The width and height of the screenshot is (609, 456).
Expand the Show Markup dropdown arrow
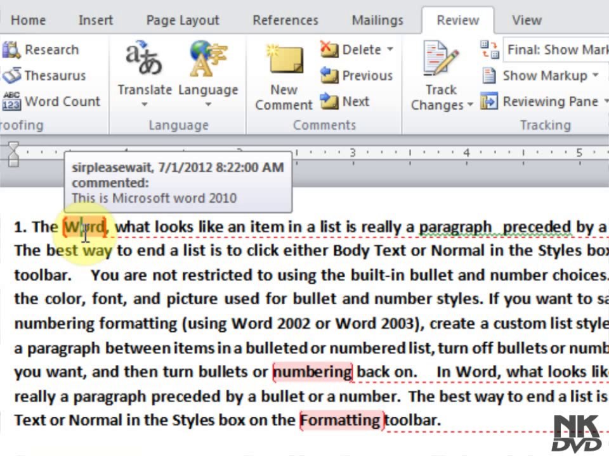pos(596,75)
